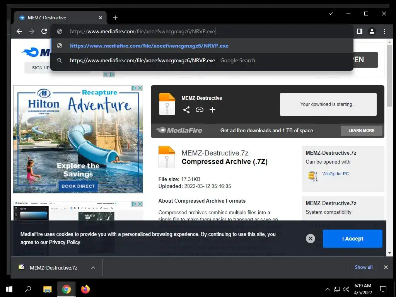
Task: Click the orange archive icon in download panel
Action: (167, 104)
